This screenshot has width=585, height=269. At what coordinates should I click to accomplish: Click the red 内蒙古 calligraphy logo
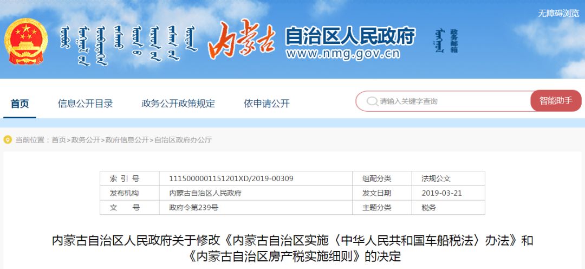(242, 39)
